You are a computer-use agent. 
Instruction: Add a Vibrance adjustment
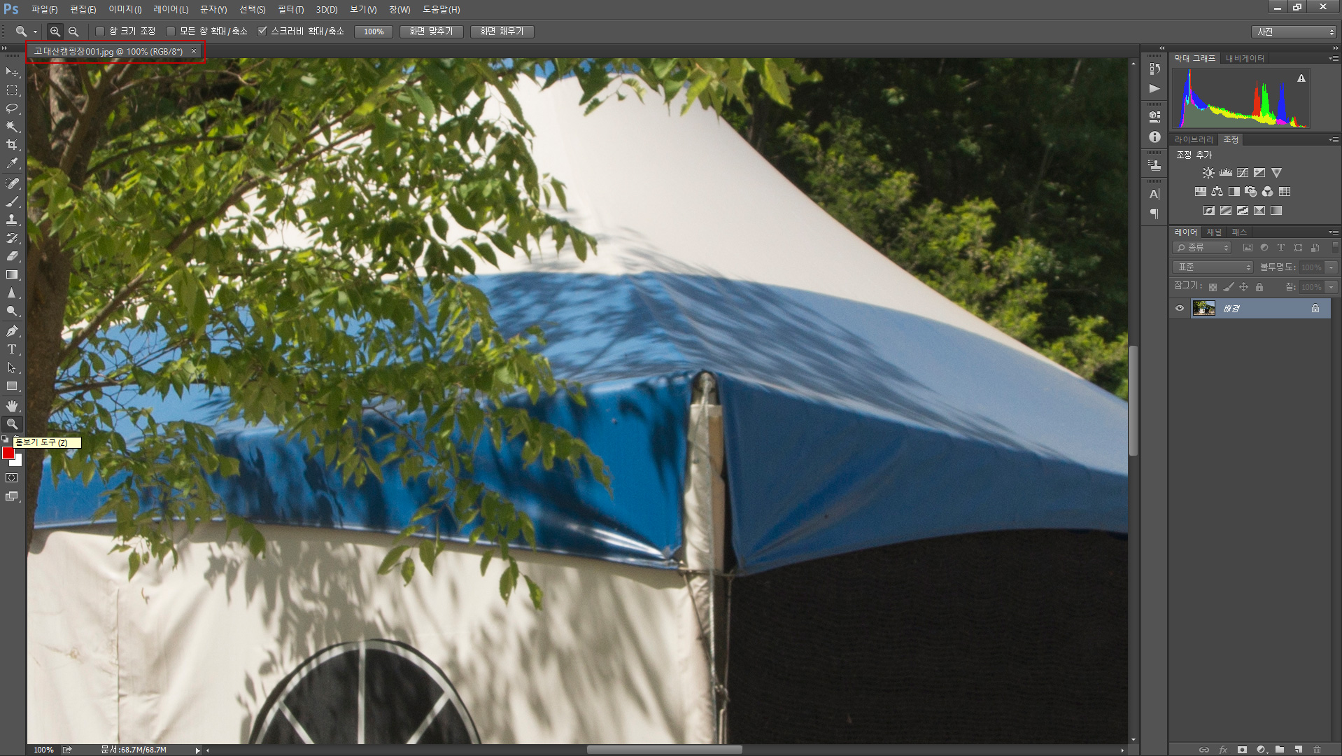click(1276, 173)
